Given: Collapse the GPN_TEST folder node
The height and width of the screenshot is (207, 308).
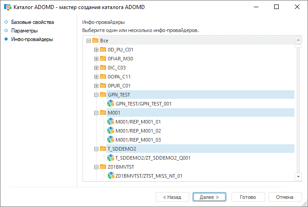Looking at the screenshot, I should (96, 95).
